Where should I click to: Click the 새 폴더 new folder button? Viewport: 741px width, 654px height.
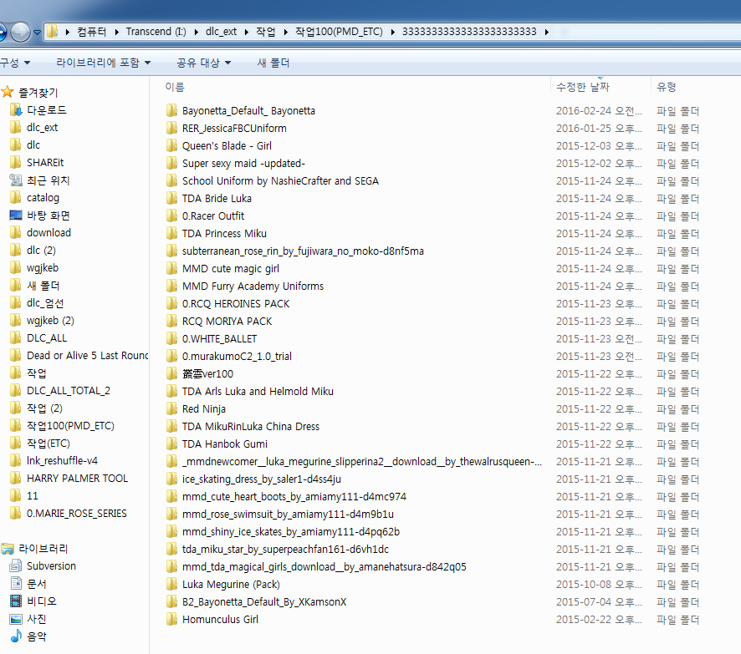click(273, 63)
